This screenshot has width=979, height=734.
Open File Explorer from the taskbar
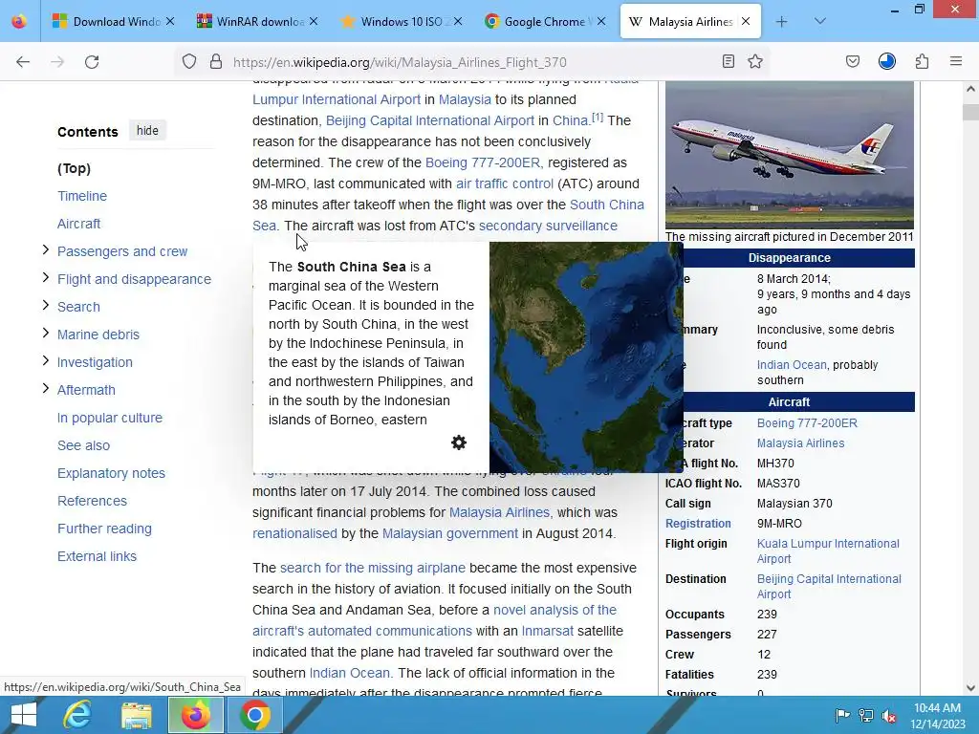(136, 715)
